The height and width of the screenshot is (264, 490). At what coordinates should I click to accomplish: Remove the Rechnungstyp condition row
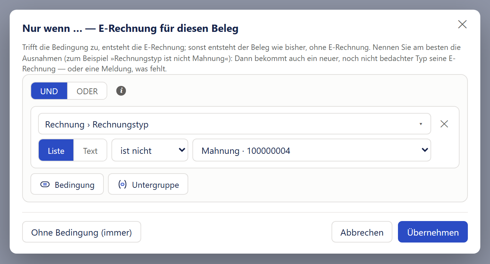[x=444, y=124]
